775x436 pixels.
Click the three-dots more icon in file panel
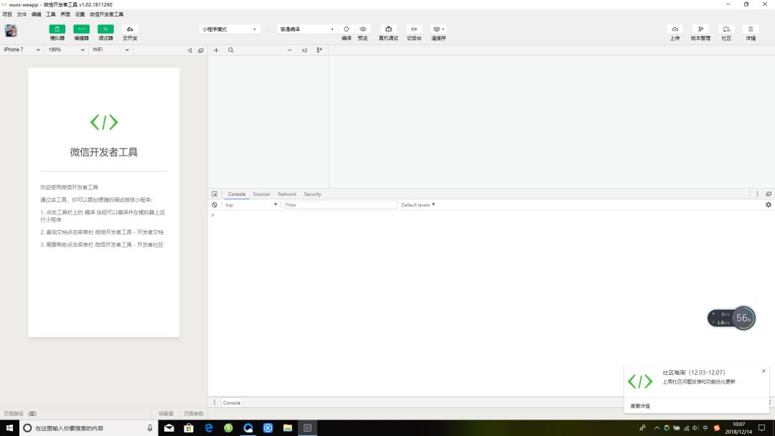click(x=290, y=50)
